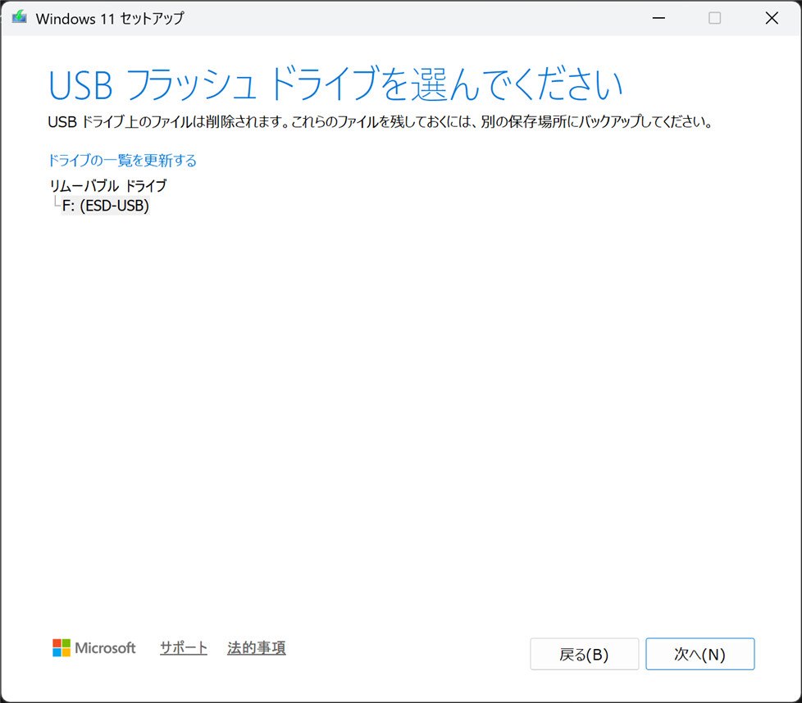Close the Windows 11 setup window
Viewport: 802px width, 703px height.
coord(772,18)
